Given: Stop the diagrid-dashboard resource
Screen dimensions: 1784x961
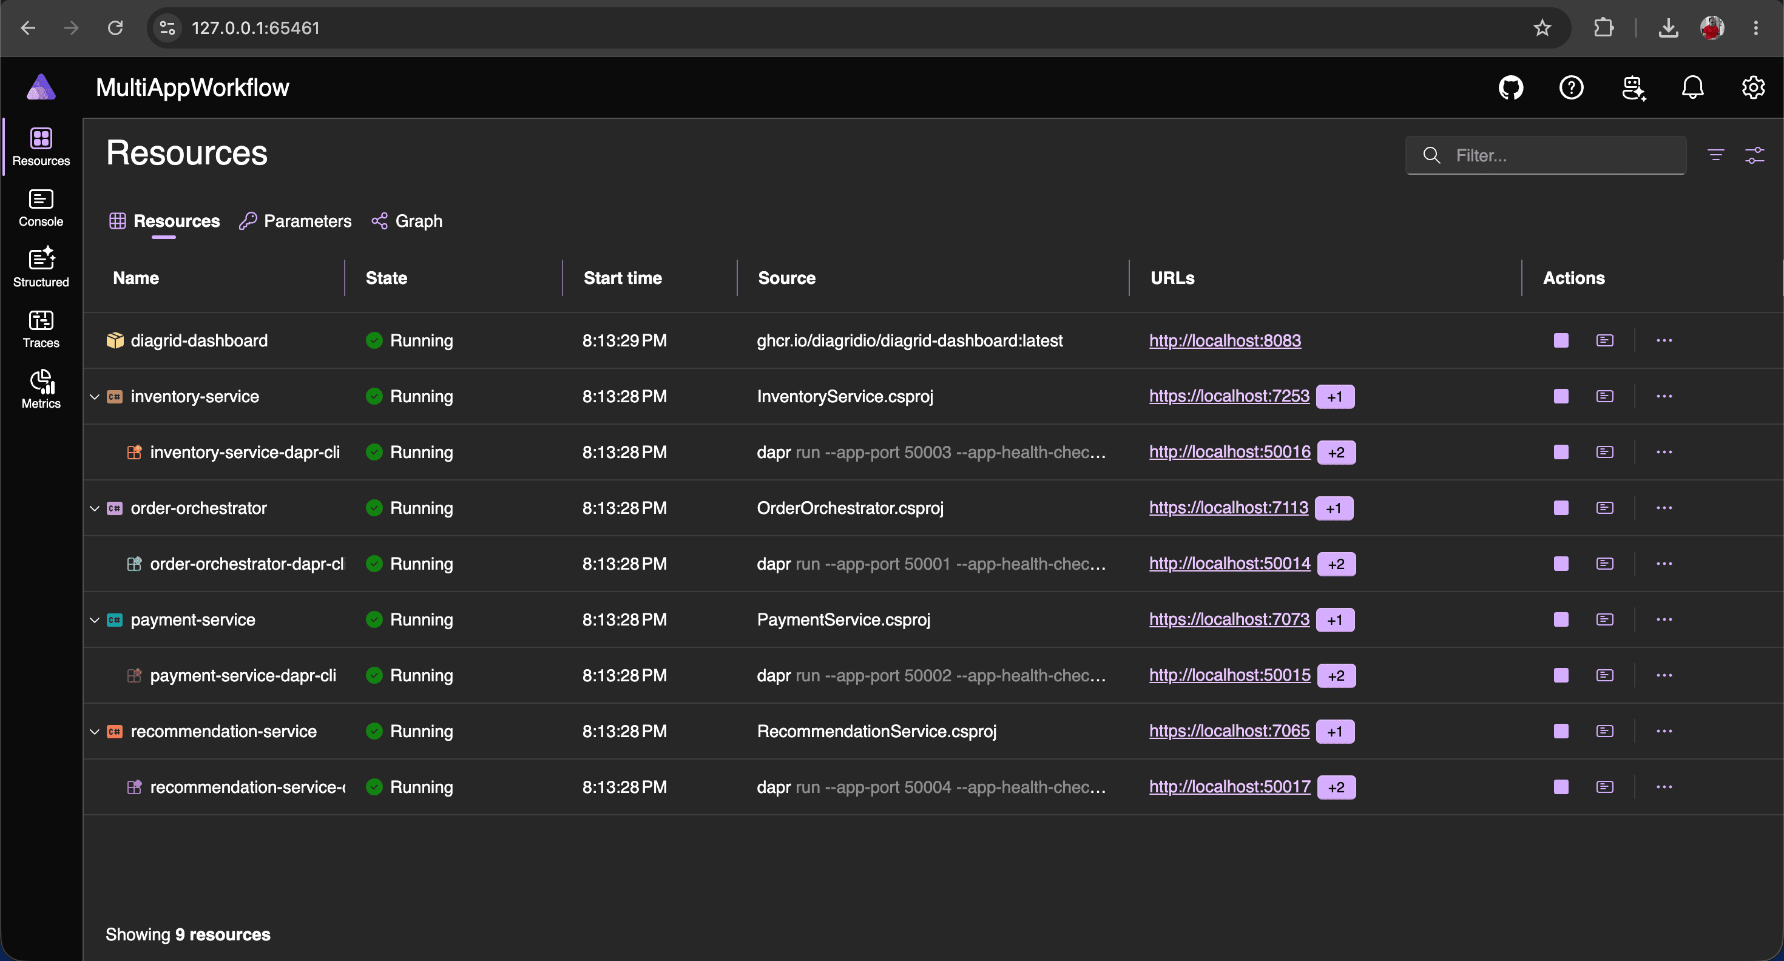Looking at the screenshot, I should click(x=1561, y=340).
